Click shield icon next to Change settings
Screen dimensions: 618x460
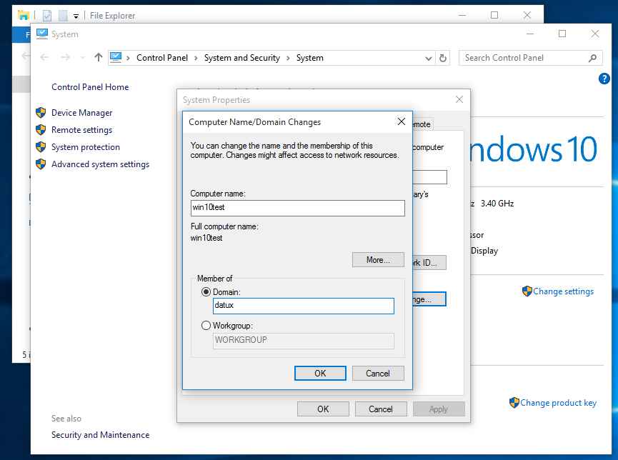coord(527,291)
